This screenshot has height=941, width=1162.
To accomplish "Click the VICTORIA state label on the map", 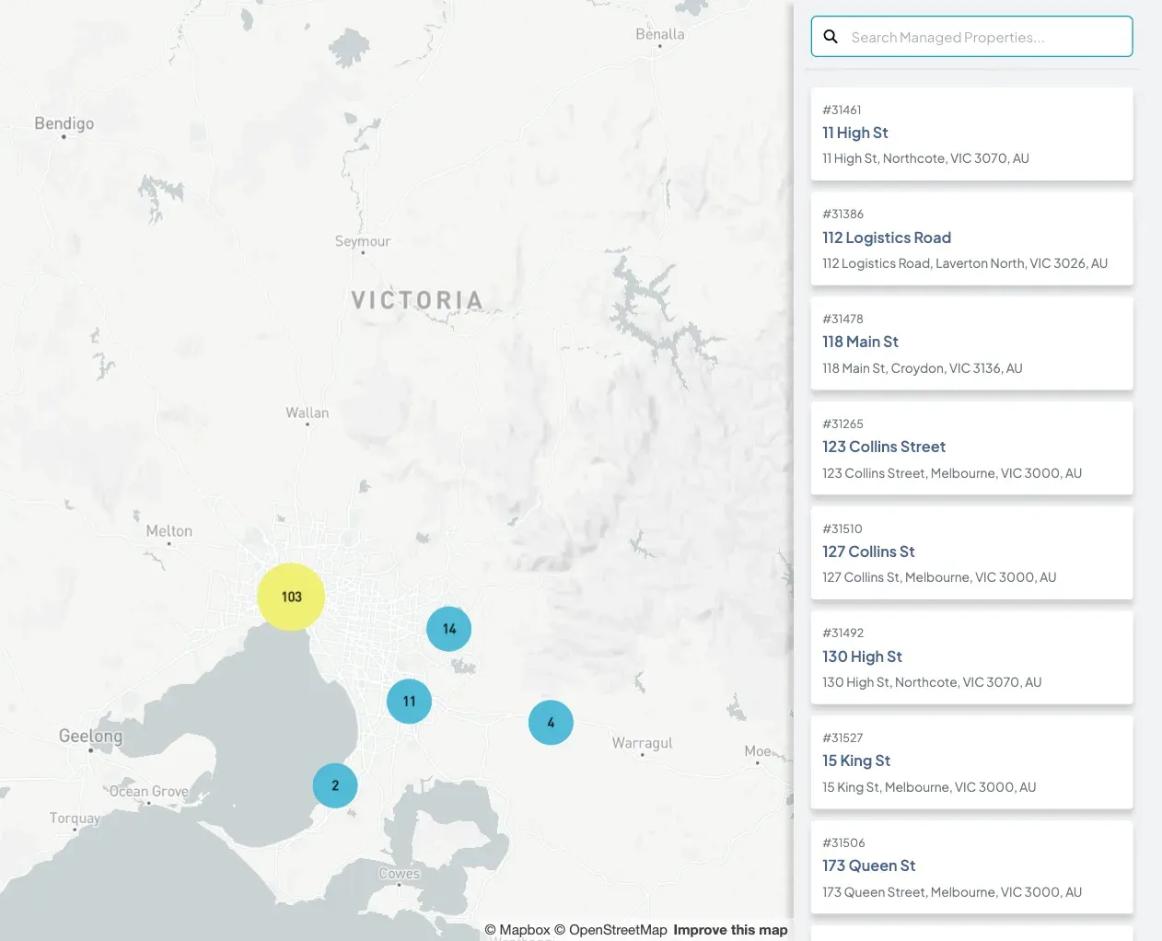I will point(417,300).
